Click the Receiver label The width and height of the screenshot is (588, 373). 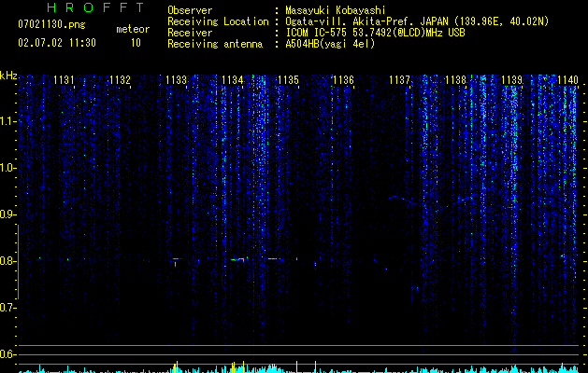coord(190,33)
